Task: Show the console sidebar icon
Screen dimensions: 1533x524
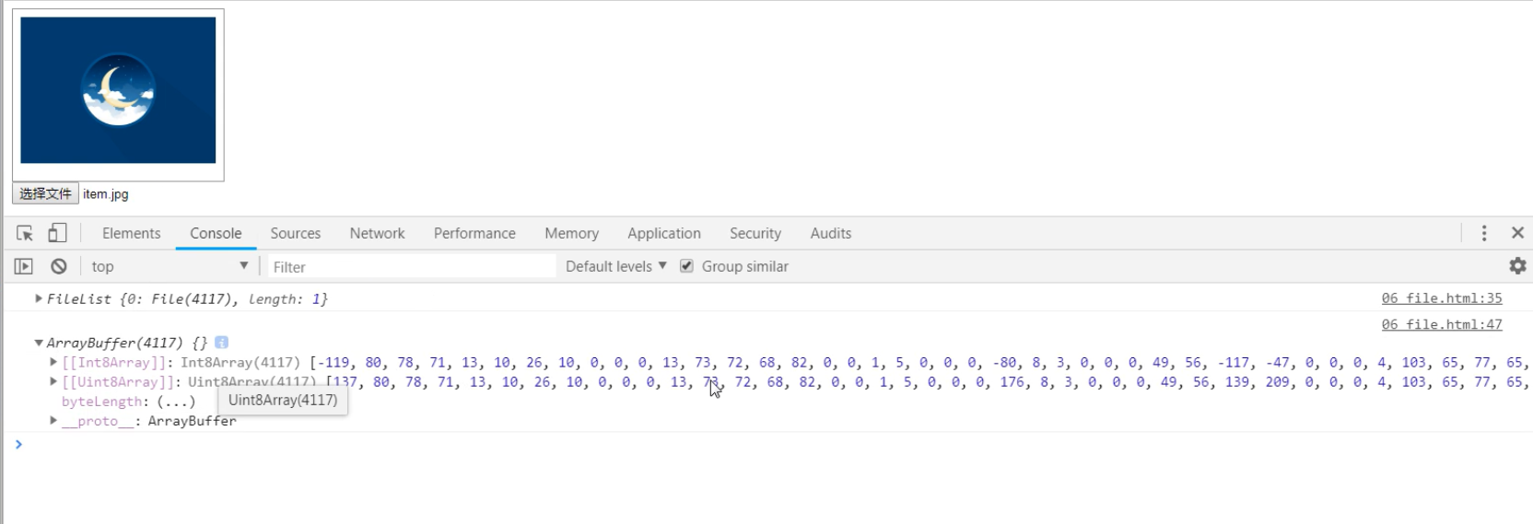Action: [24, 266]
